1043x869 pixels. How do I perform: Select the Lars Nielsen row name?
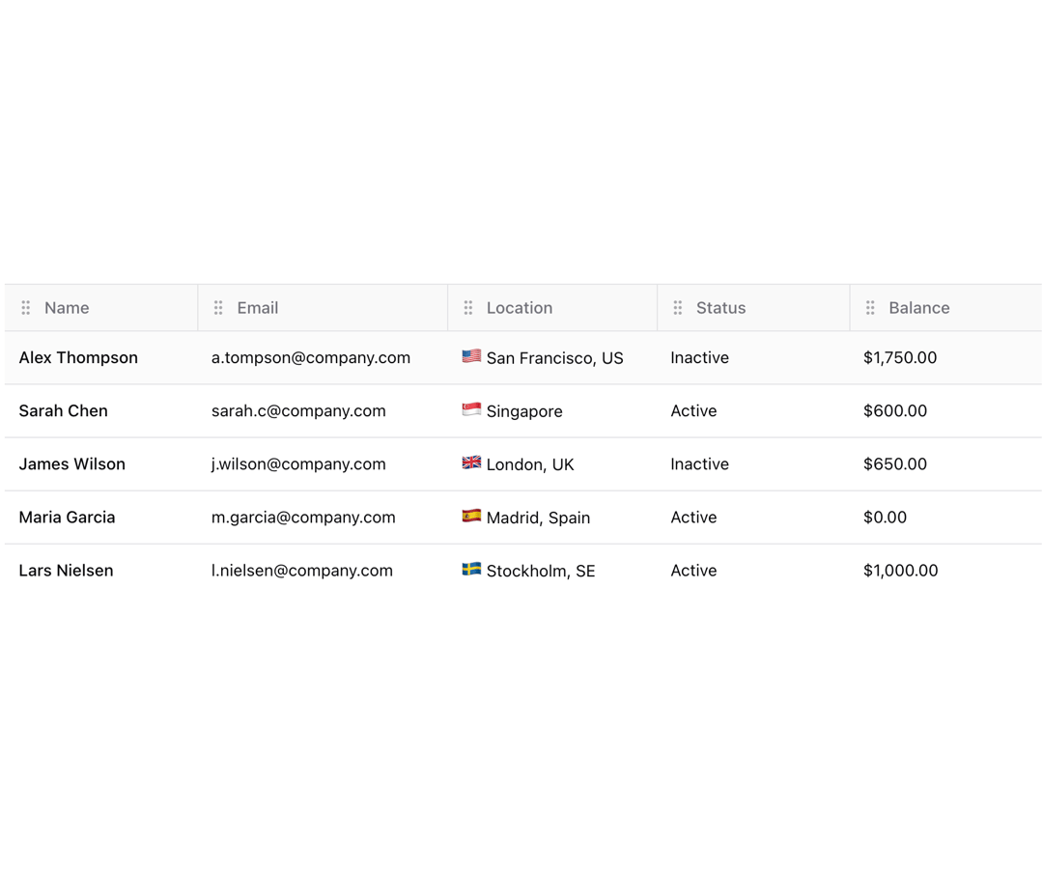click(x=66, y=571)
